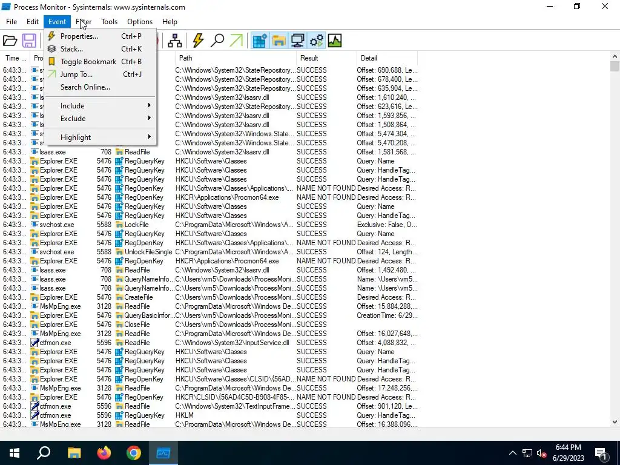The height and width of the screenshot is (465, 620).
Task: Open the Process Tree toolbar icon
Action: click(174, 41)
